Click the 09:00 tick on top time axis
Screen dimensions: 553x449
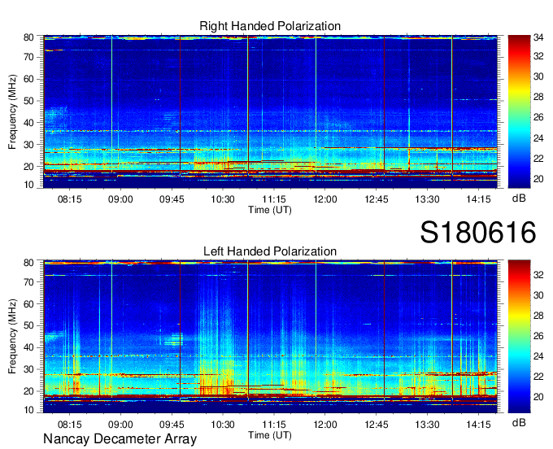(120, 199)
